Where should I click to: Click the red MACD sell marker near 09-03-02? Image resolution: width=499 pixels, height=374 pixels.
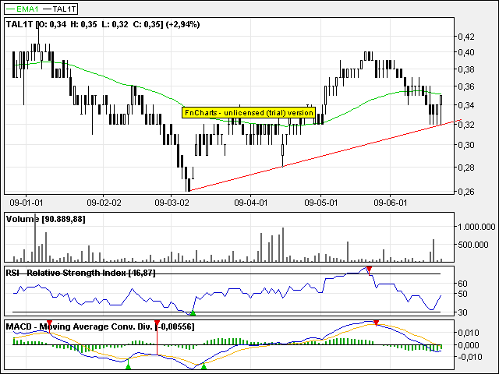pyautogui.click(x=157, y=324)
